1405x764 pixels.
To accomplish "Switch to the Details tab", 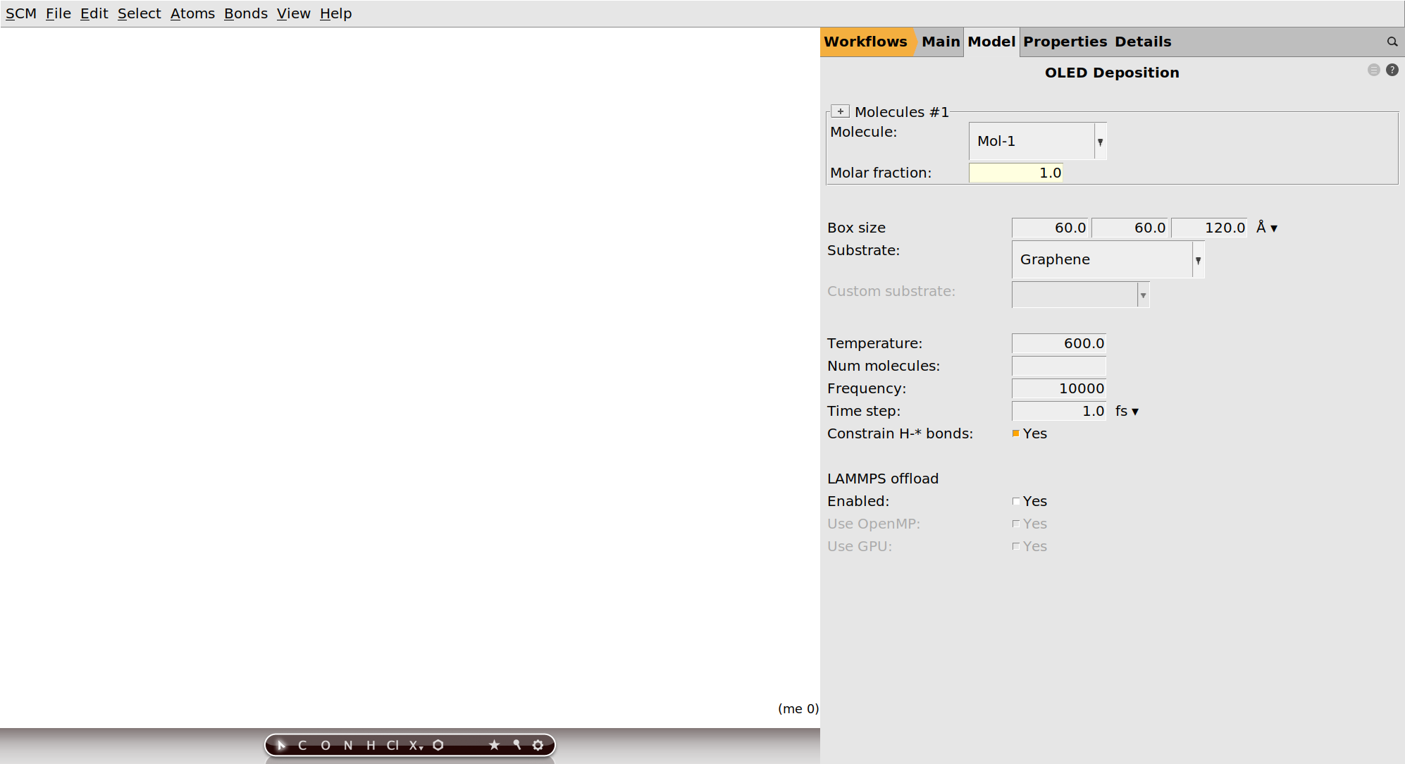I will click(1143, 42).
